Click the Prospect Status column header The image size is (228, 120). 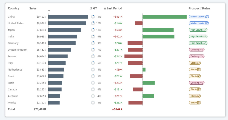199,8
